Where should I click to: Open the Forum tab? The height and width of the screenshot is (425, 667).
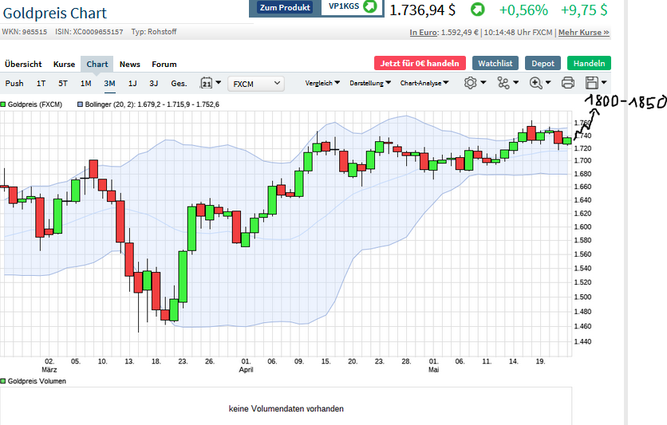pos(164,64)
